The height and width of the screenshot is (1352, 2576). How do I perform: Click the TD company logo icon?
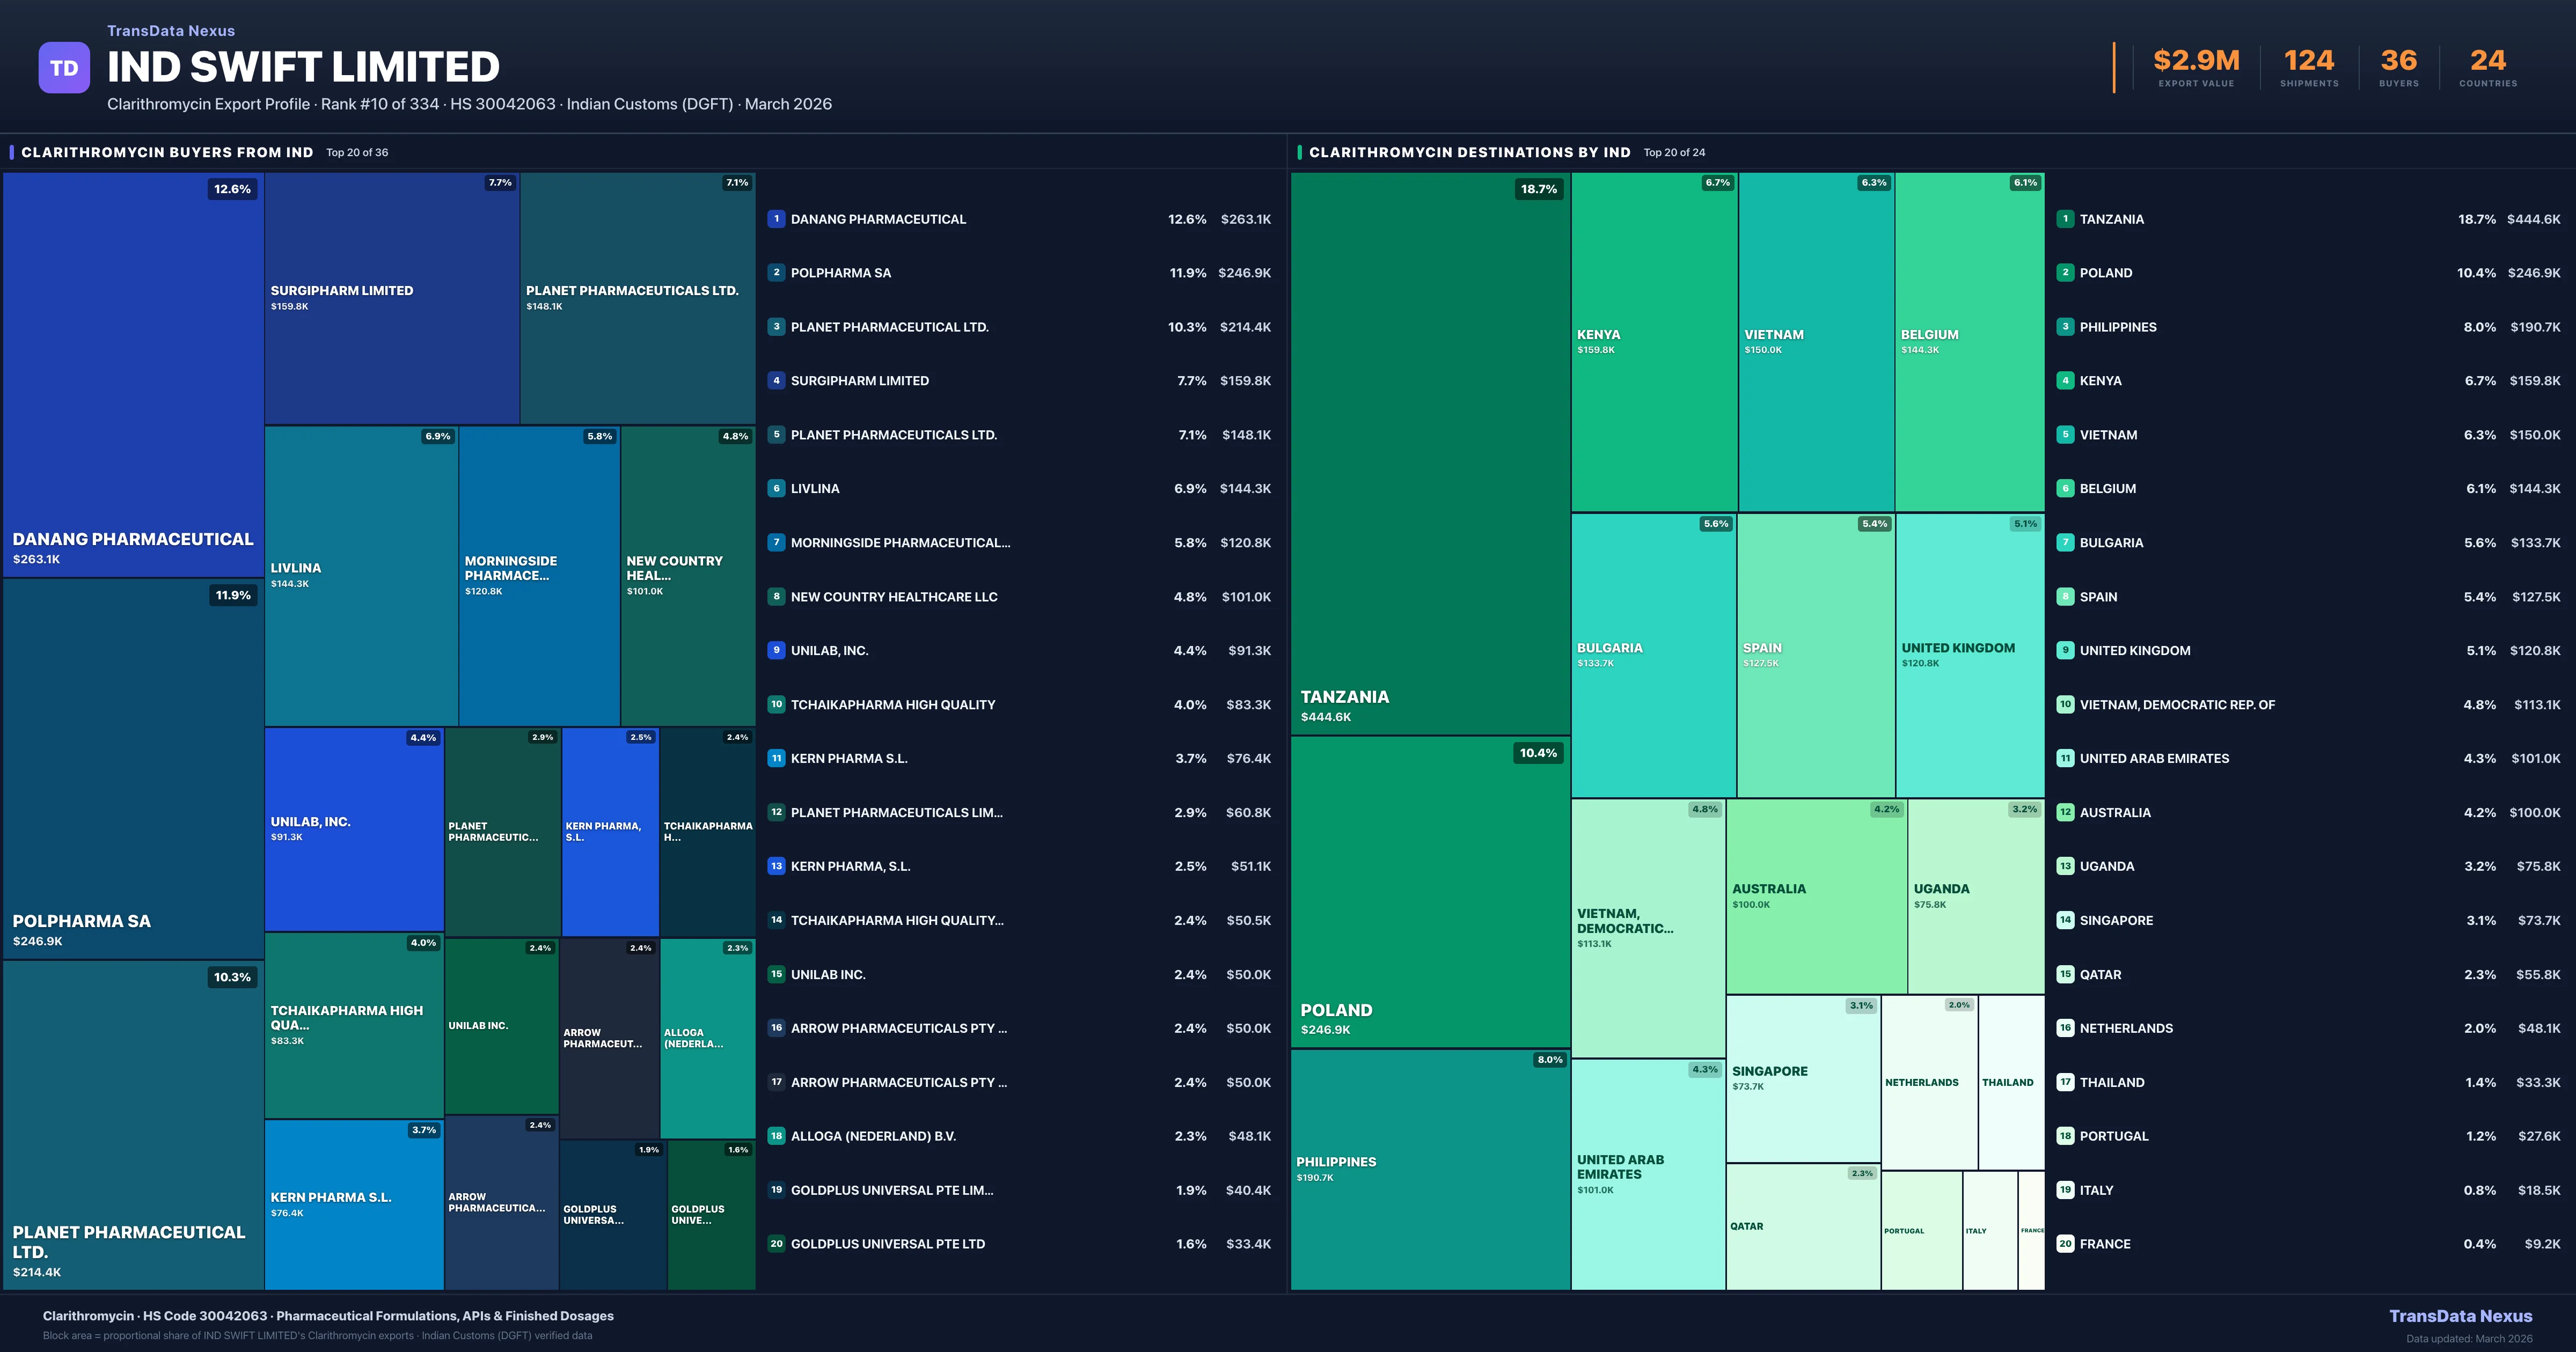[64, 67]
